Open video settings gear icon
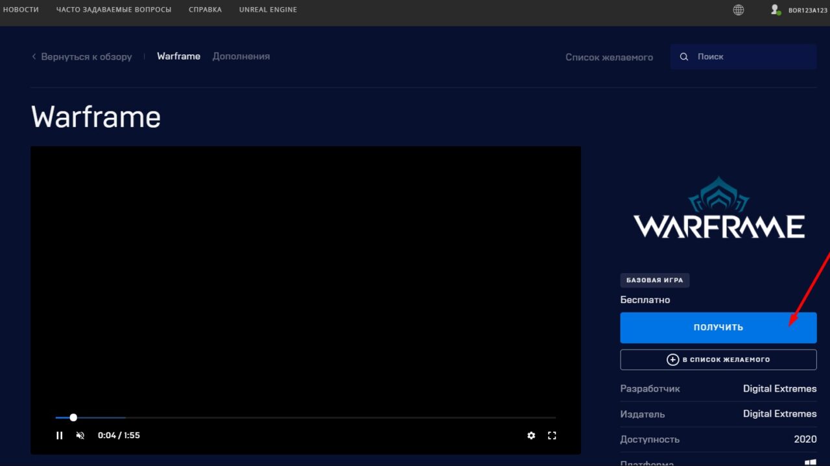 tap(531, 436)
